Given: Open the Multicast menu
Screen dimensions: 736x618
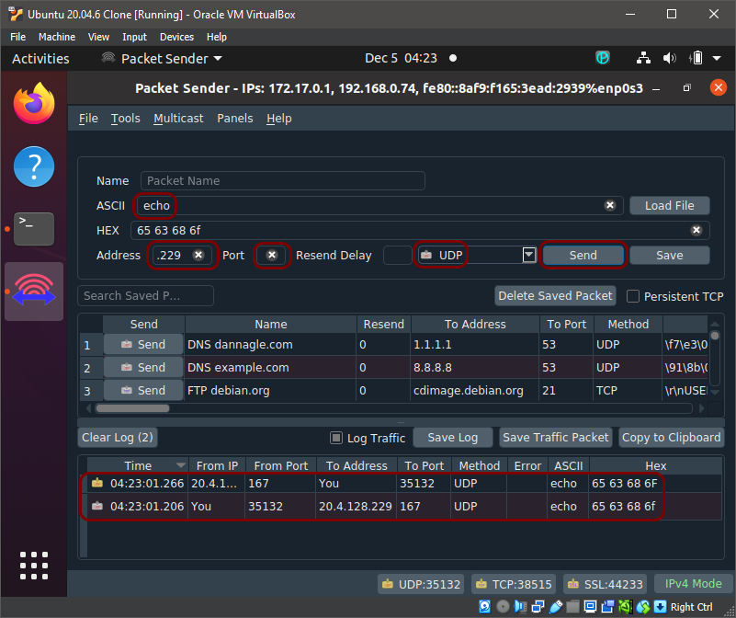Looking at the screenshot, I should point(178,119).
